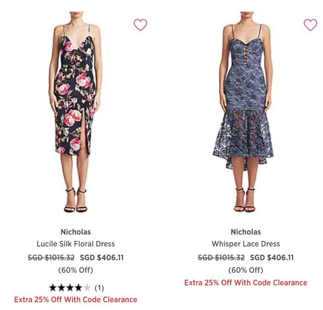Click the Lucile dress sale price SGD $406.11
Screen dimensions: 323x310
tap(102, 258)
